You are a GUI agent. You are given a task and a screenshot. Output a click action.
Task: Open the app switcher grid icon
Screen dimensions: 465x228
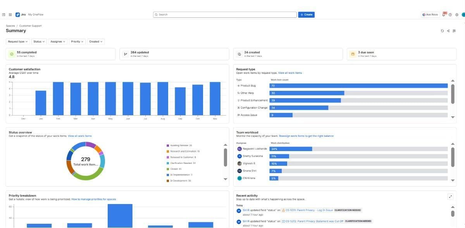point(10,15)
